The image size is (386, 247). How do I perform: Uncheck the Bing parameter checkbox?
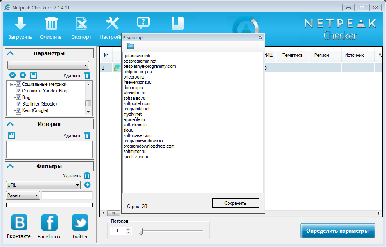[18, 97]
